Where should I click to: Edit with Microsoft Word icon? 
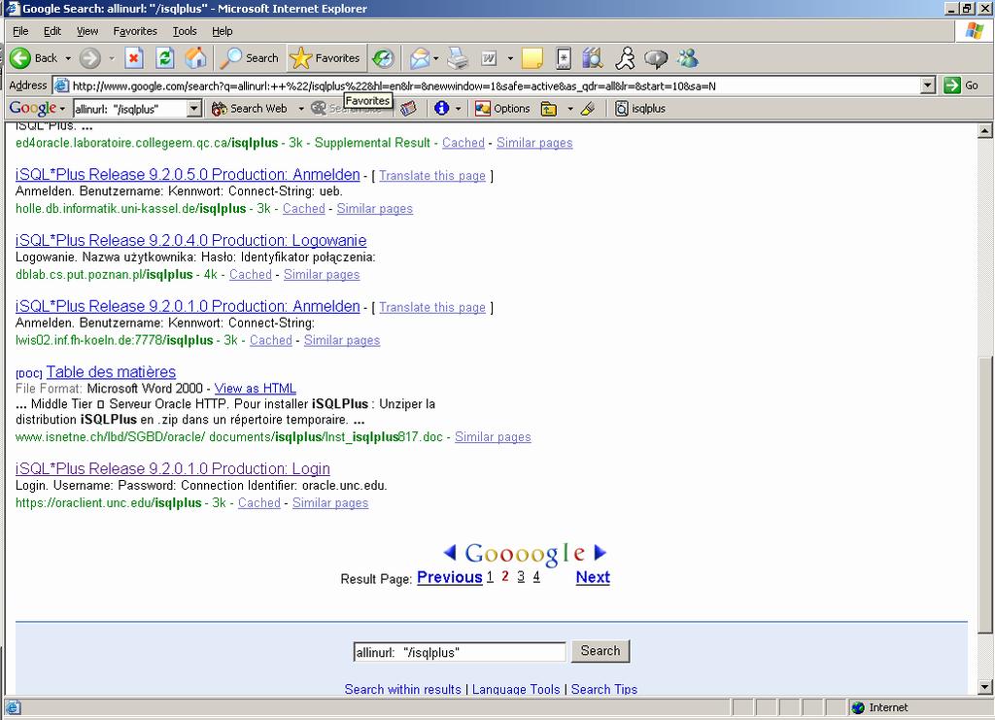[x=490, y=58]
